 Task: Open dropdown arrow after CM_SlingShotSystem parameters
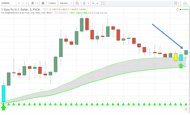(53, 13)
